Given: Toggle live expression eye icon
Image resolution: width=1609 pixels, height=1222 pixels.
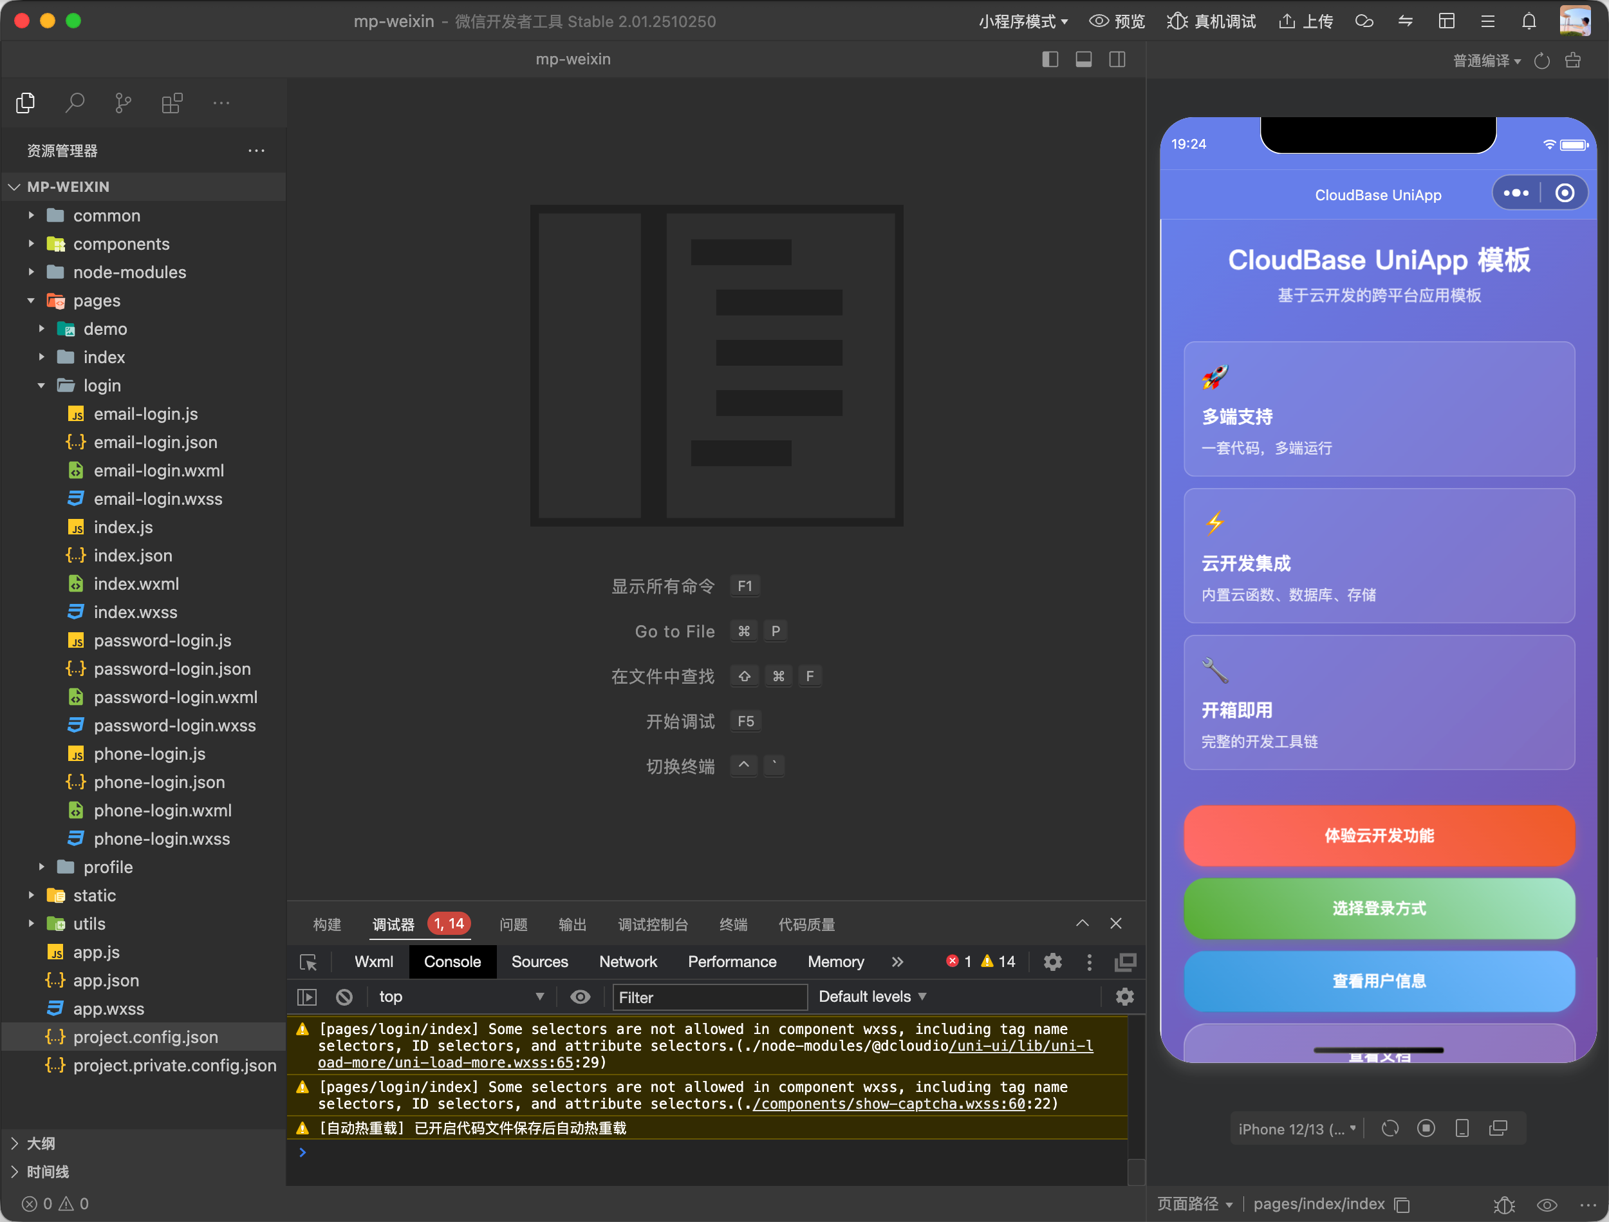Looking at the screenshot, I should 580,997.
